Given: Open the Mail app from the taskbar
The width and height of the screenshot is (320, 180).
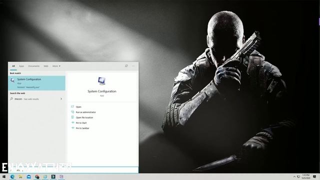Looking at the screenshot, I should (29, 176).
